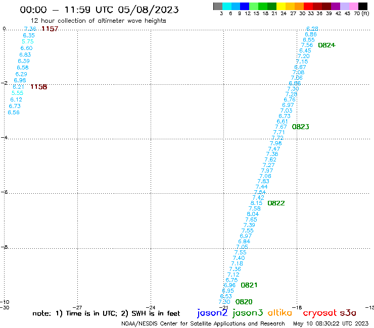This screenshot has height=328, width=374.
Task: Click the jason3 satellite legend label
Action: pos(248,313)
